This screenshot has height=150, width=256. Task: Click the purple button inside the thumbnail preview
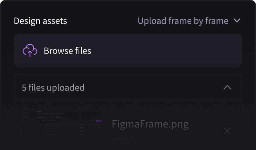[x=99, y=121]
